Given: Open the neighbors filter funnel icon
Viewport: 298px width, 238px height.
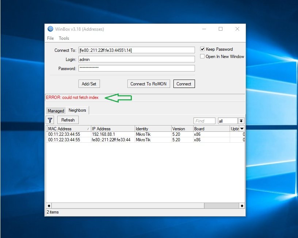Looking at the screenshot, I should 50,120.
